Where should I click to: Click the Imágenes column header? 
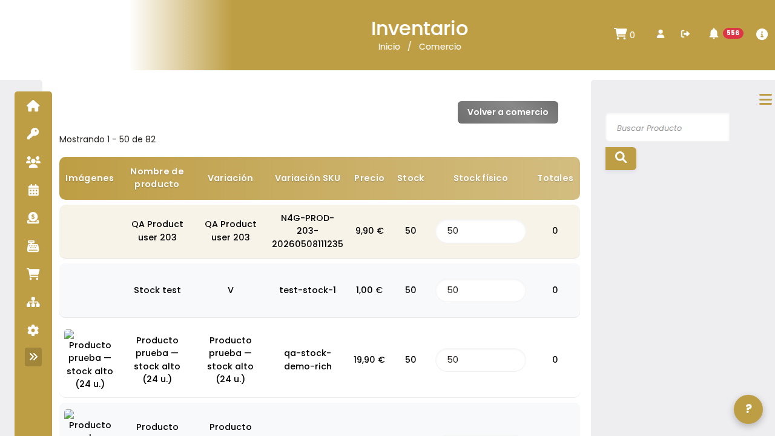[x=90, y=178]
